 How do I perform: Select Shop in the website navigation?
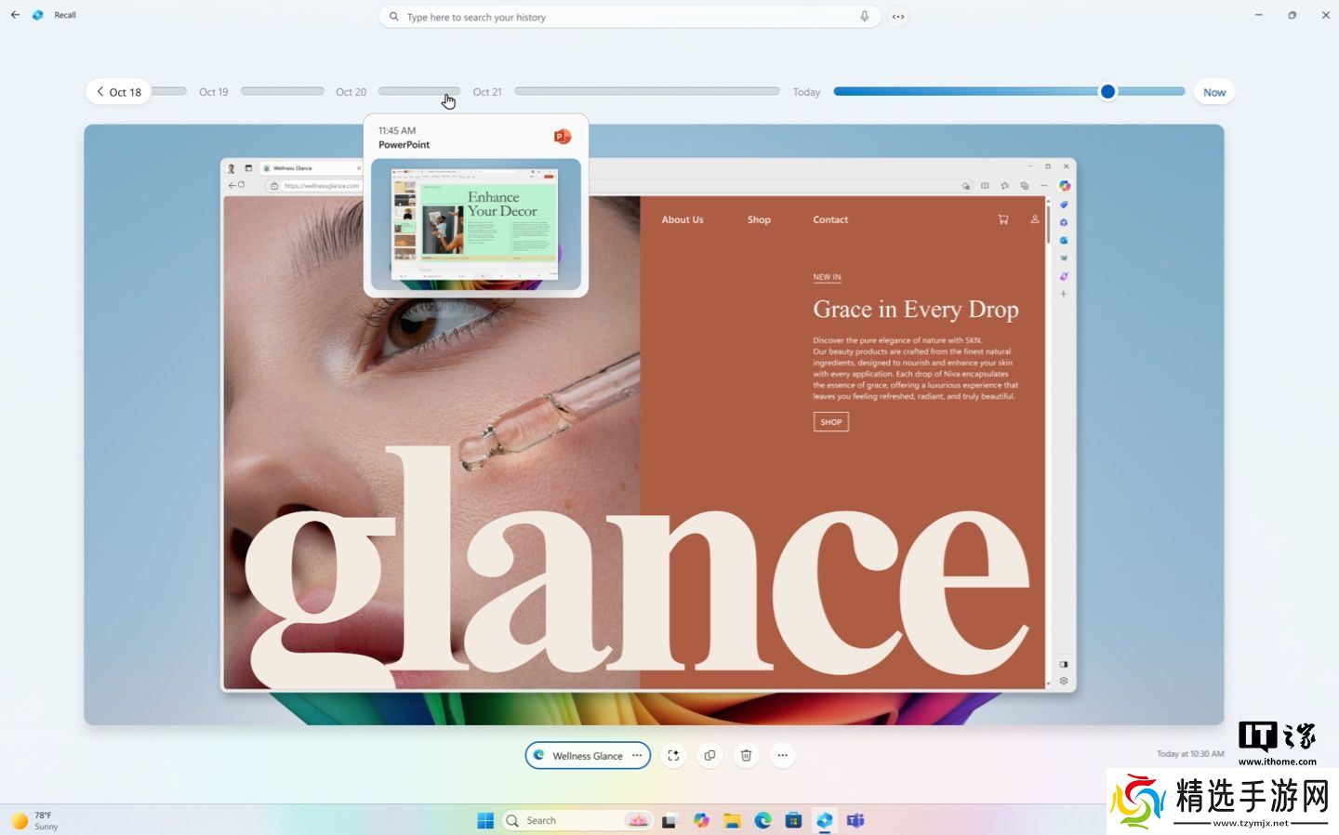point(759,219)
